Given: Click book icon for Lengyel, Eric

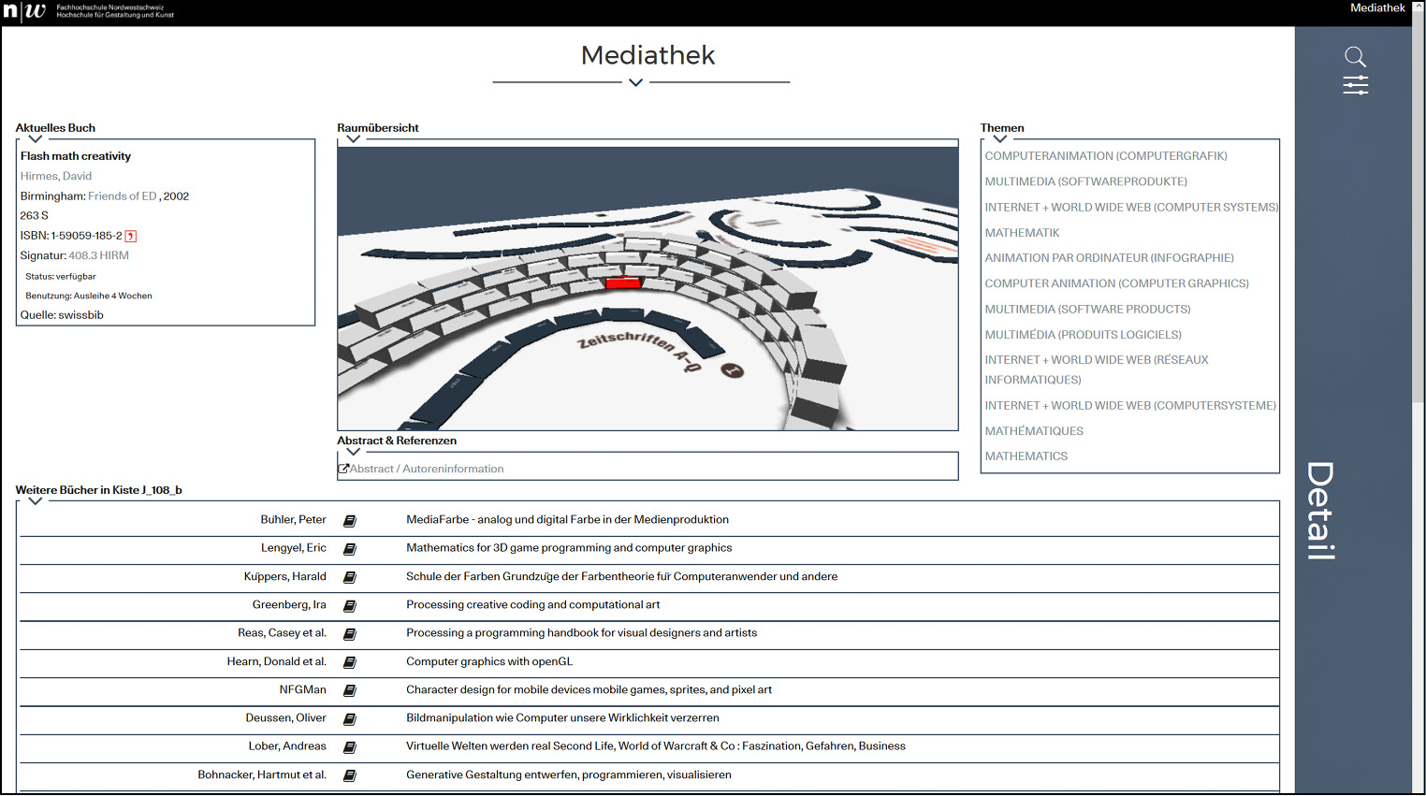Looking at the screenshot, I should [x=350, y=549].
